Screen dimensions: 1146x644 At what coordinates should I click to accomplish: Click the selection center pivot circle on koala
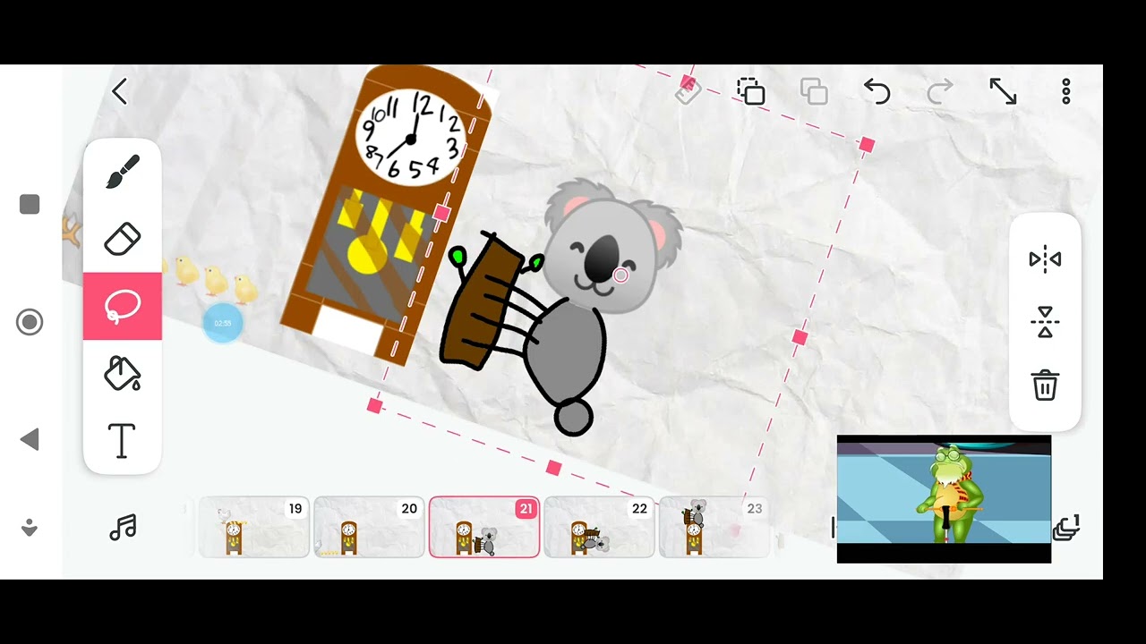[620, 275]
